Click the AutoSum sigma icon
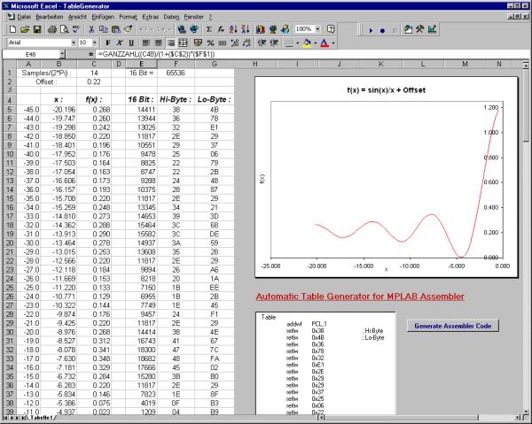Screen dimensions: 532x424 [x=208, y=29]
